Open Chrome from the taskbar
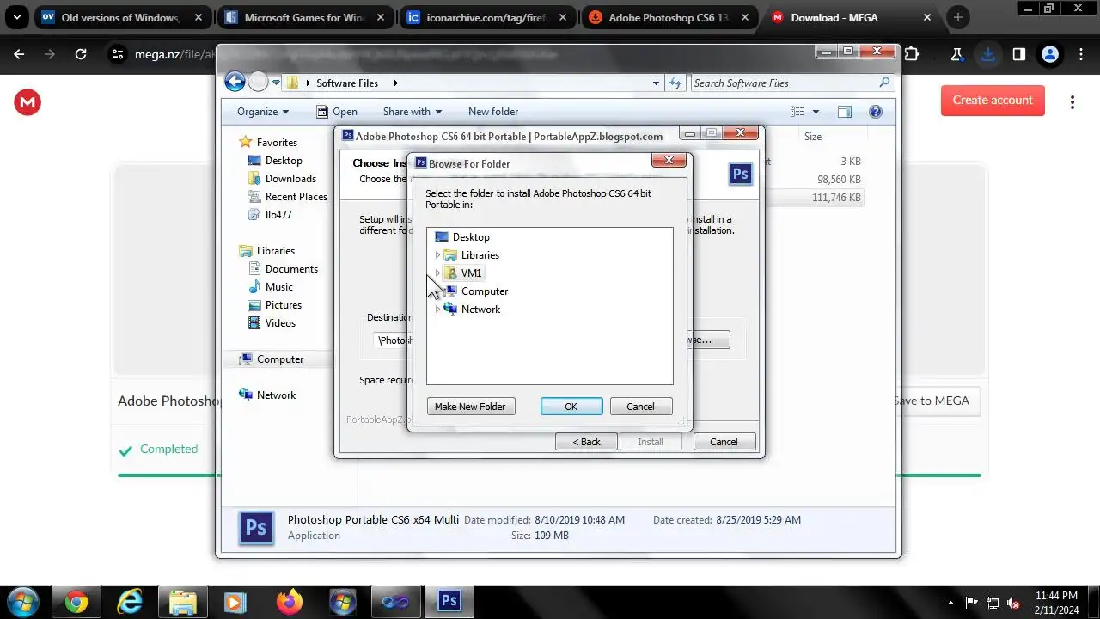Screen dimensions: 1100x619 click(x=76, y=602)
